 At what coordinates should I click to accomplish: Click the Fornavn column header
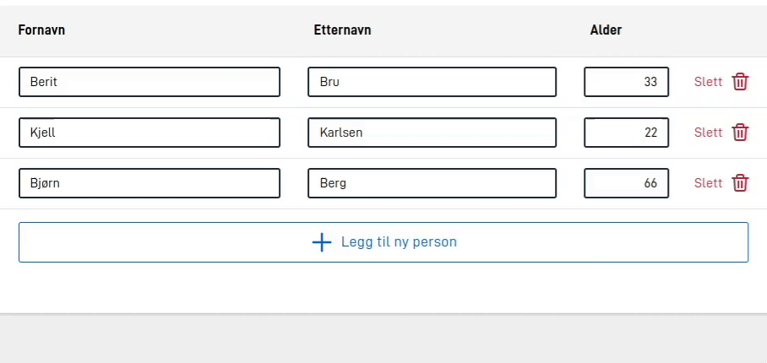(41, 30)
